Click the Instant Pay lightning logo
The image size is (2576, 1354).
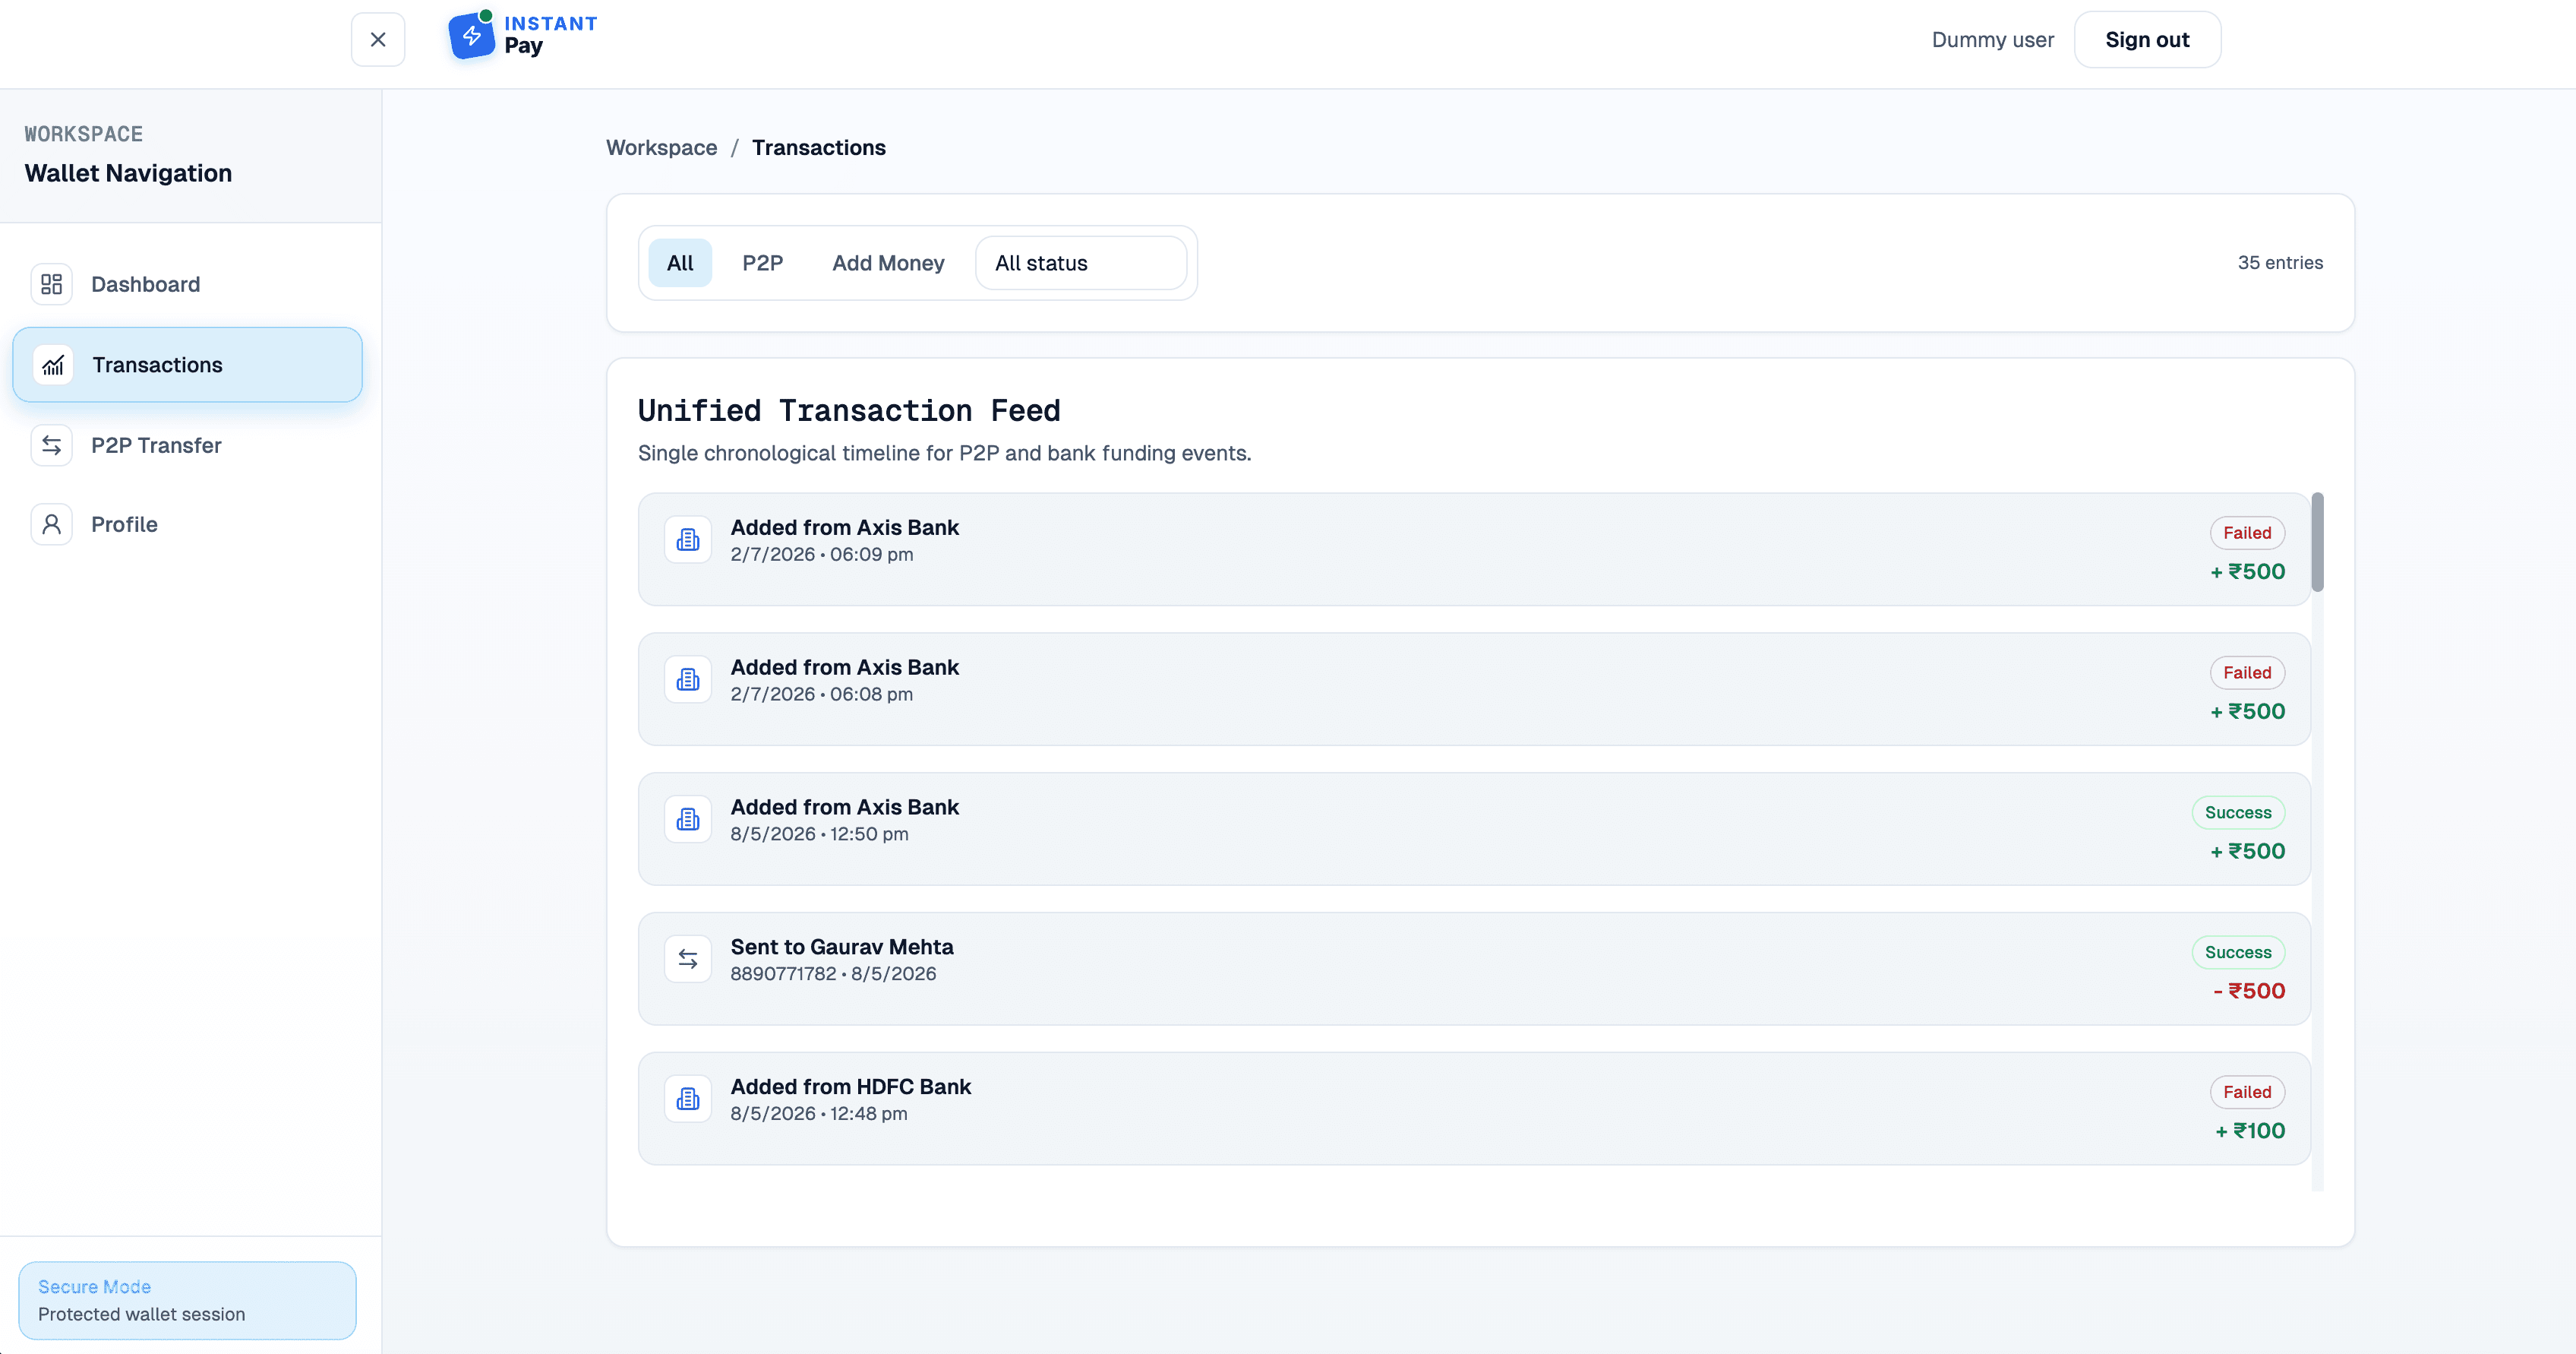[x=471, y=36]
